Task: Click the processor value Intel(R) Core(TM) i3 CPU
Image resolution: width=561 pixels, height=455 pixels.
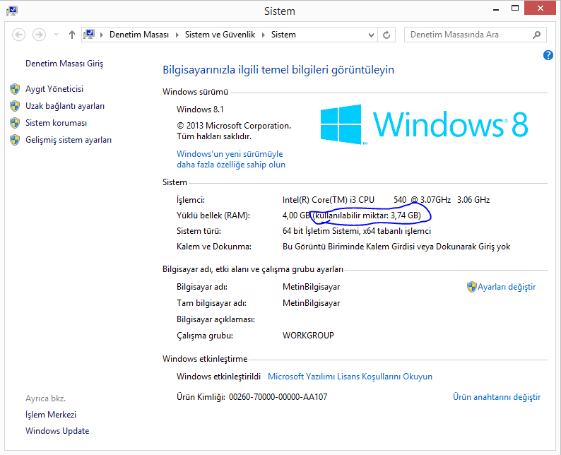Action: pos(329,200)
